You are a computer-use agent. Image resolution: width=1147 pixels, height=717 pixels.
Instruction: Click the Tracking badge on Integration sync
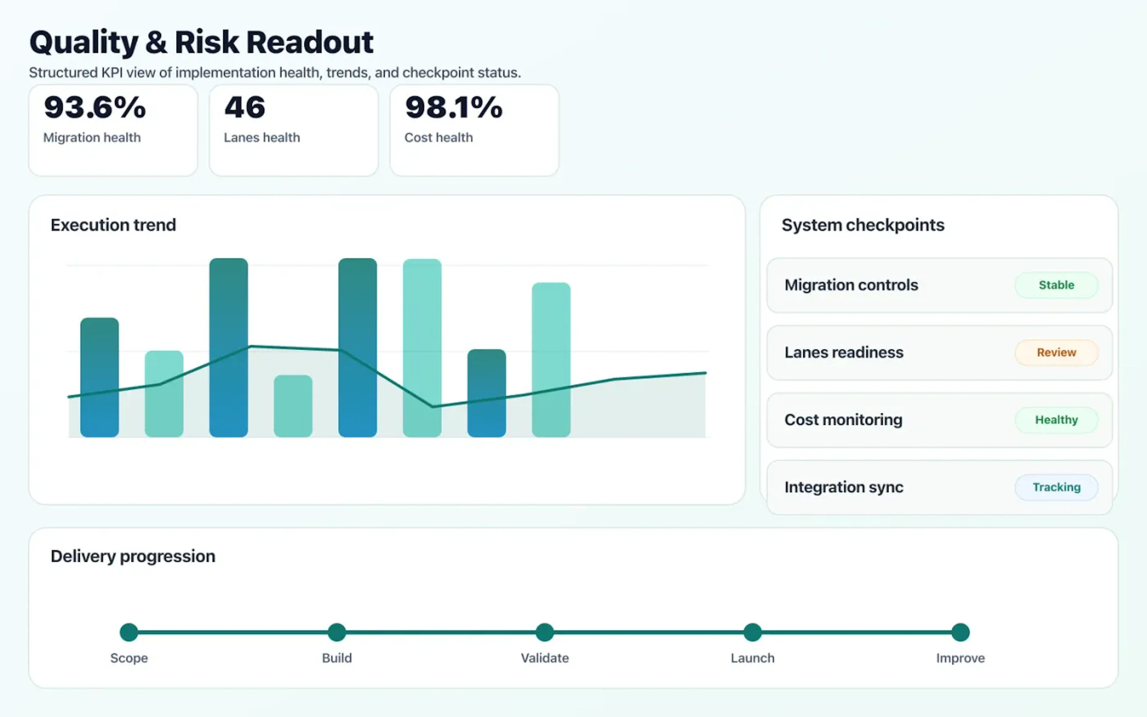click(1056, 487)
